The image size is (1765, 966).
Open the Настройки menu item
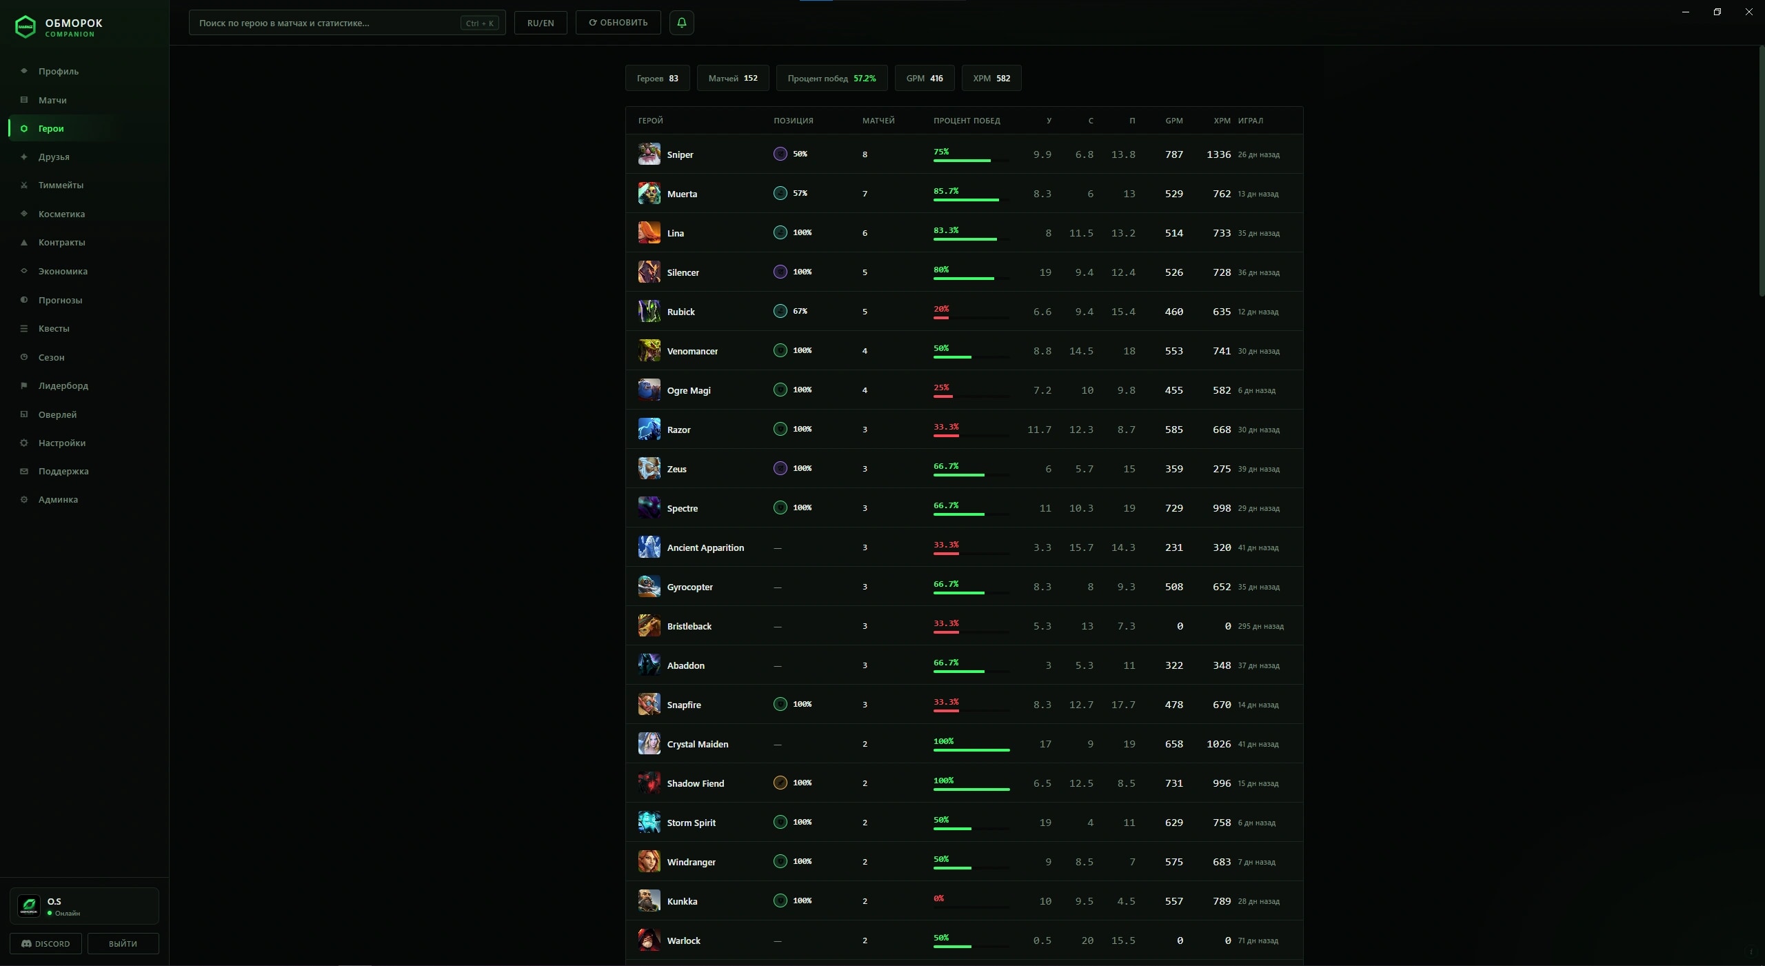click(x=85, y=443)
